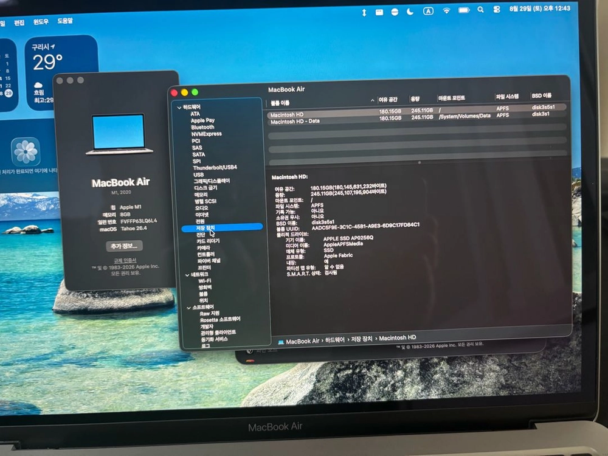The image size is (608, 456).
Task: Select 메모리 in the sidebar
Action: [x=201, y=195]
